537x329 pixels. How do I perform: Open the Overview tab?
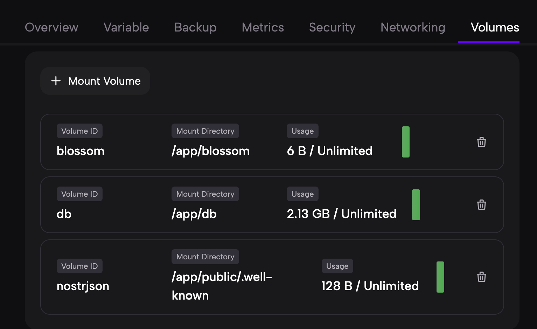pyautogui.click(x=51, y=27)
